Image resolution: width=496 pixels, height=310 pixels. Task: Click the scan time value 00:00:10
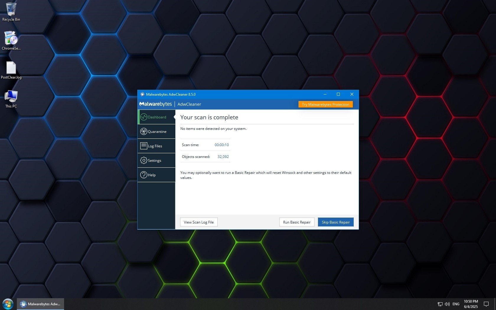coord(222,145)
